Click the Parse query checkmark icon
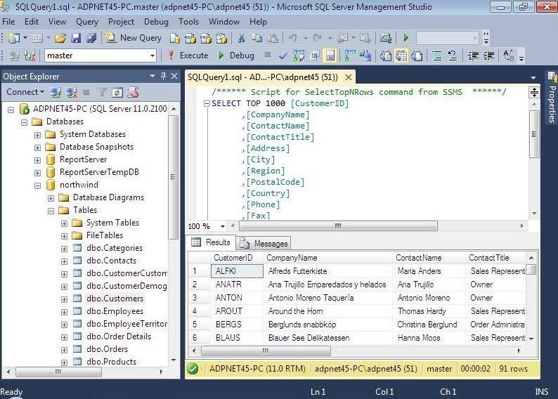Viewport: 558px width, 399px height. coord(283,55)
